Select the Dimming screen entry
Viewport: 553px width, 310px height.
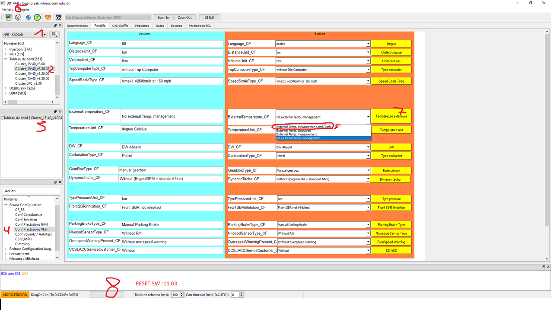(x=22, y=244)
